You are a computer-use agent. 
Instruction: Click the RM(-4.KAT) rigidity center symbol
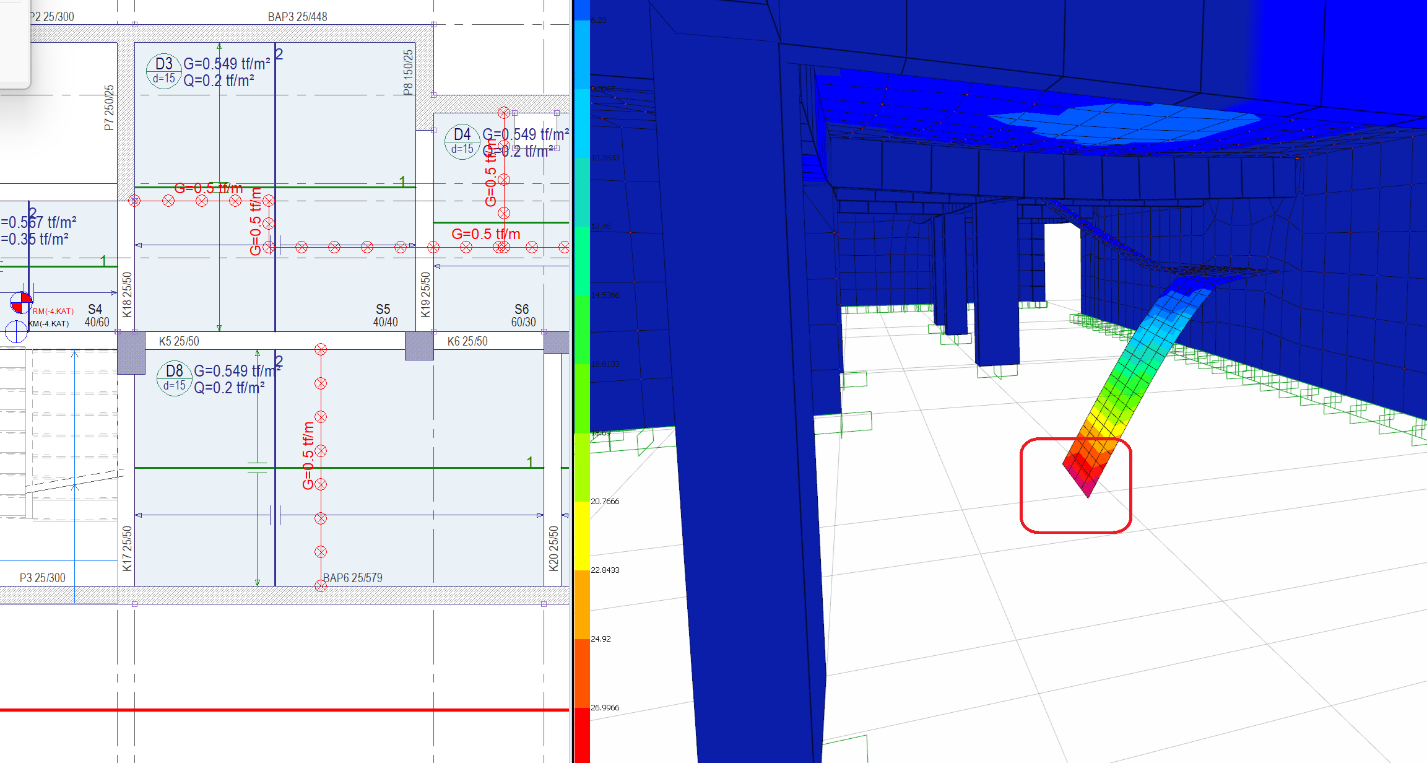(x=21, y=303)
